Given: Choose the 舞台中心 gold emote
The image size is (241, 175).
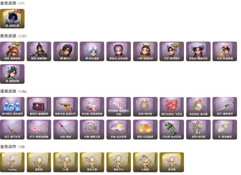Looking at the screenshot, I should point(118,162).
